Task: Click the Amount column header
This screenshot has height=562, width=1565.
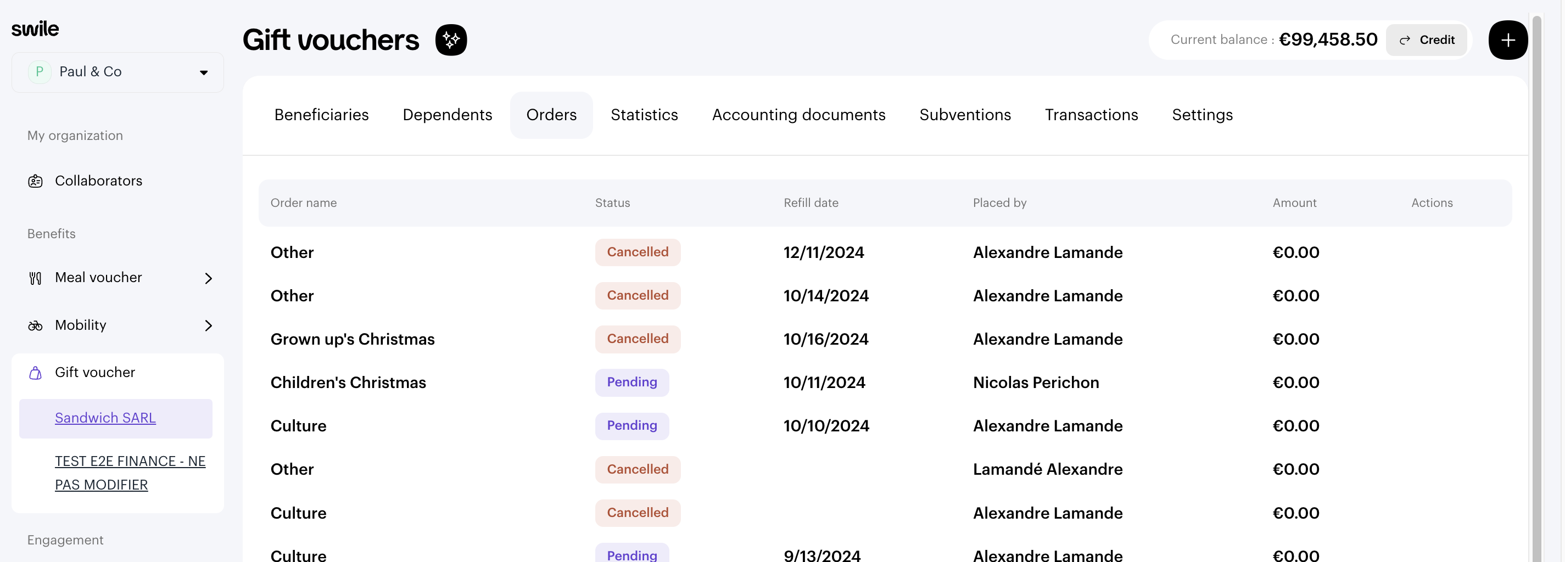Action: coord(1294,203)
